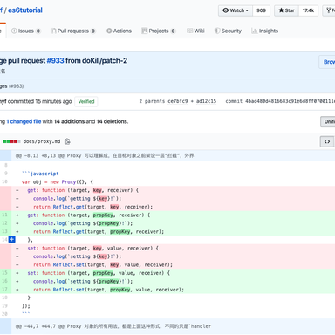Viewport: 335px width, 335px height.
Task: Click added 'get: function (target, propKey' line
Action: coord(89,215)
